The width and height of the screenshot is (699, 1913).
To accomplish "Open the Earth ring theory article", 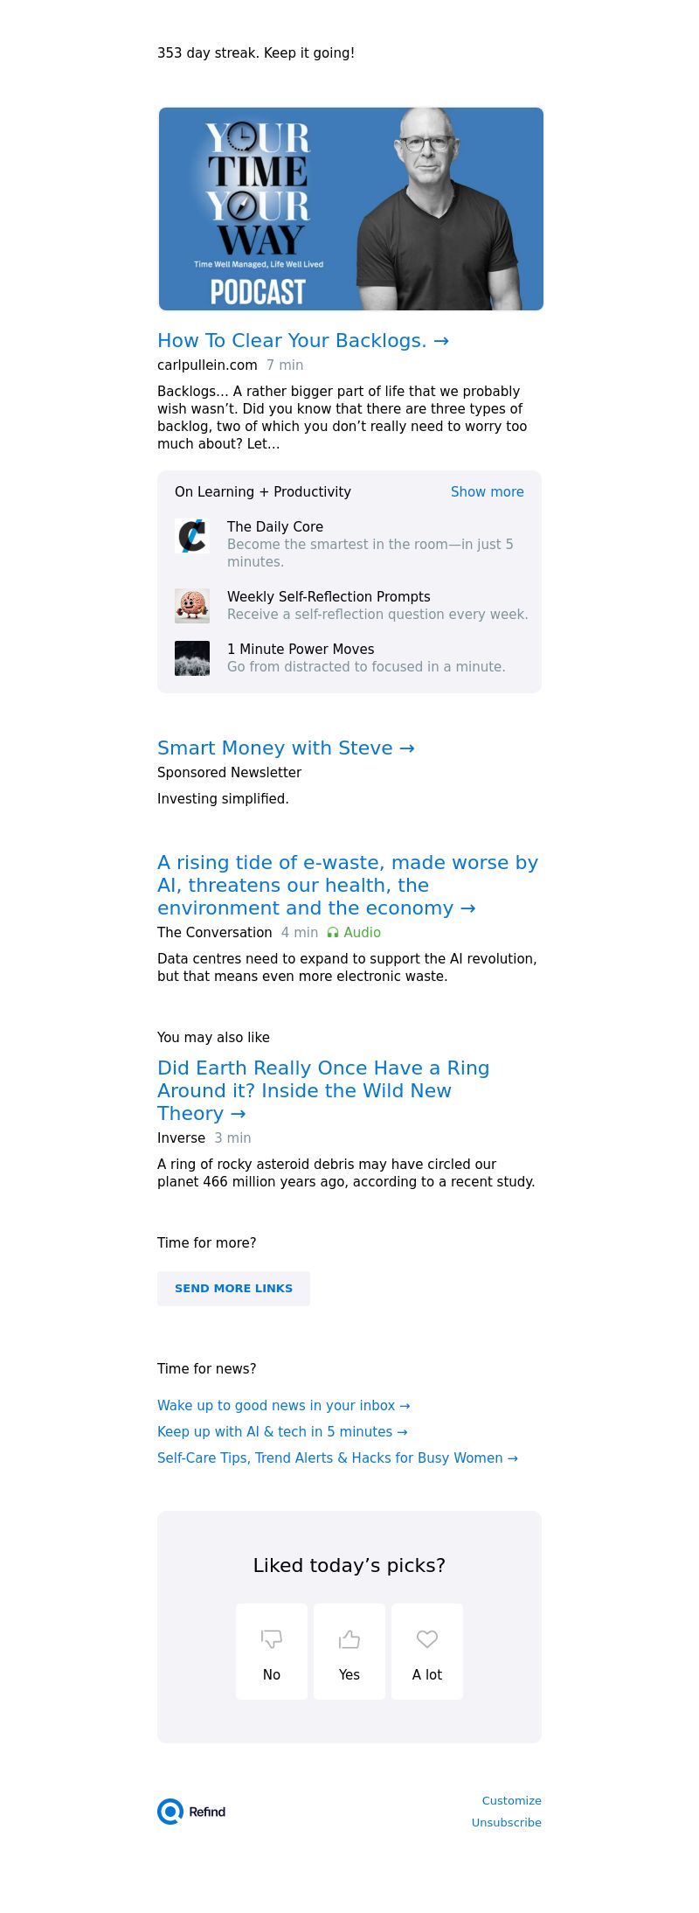I will (323, 1091).
